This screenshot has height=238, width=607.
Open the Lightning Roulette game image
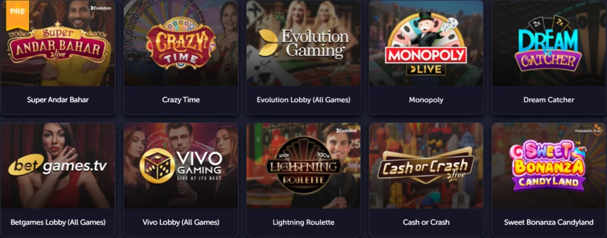click(303, 166)
